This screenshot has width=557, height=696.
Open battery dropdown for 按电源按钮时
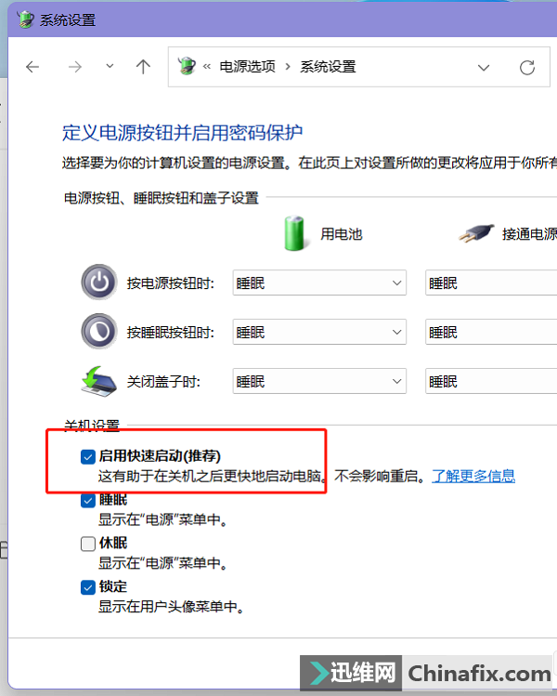click(318, 283)
